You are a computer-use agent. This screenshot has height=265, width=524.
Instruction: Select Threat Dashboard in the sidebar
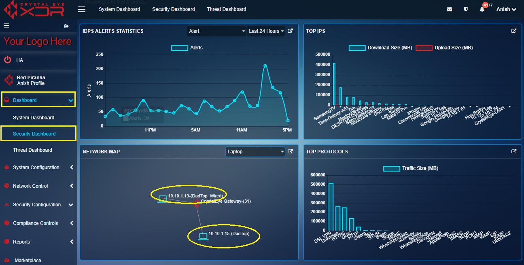(x=32, y=150)
